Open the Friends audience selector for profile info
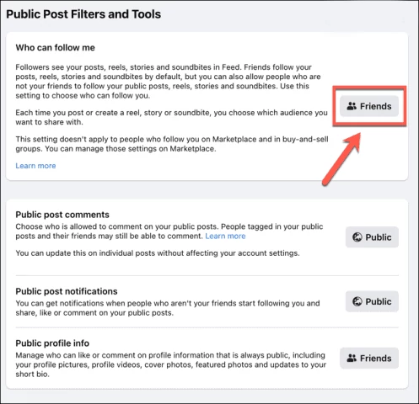 [x=369, y=358]
